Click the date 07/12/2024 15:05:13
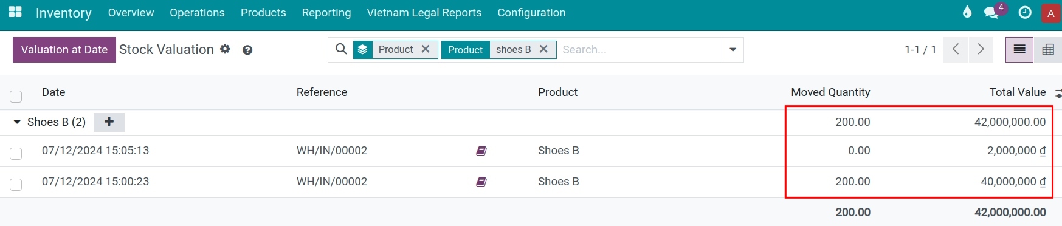Image resolution: width=1062 pixels, height=226 pixels. click(95, 151)
